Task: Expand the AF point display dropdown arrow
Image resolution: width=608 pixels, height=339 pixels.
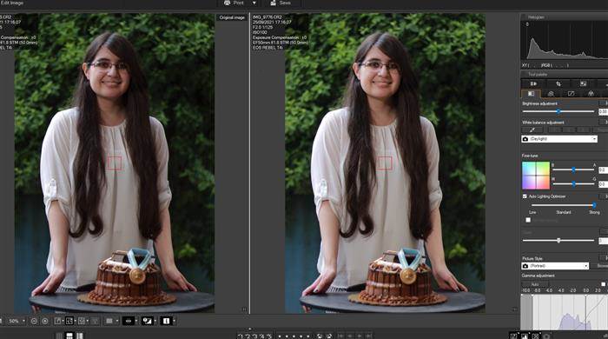Action: [136, 321]
